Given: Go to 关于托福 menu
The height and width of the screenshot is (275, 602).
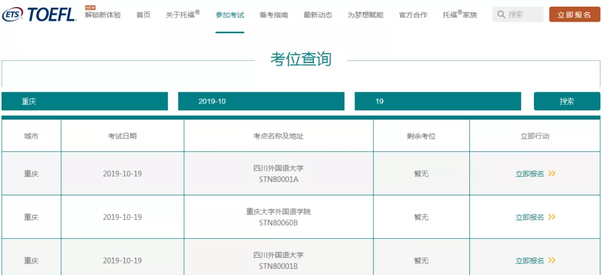Looking at the screenshot, I should [183, 14].
